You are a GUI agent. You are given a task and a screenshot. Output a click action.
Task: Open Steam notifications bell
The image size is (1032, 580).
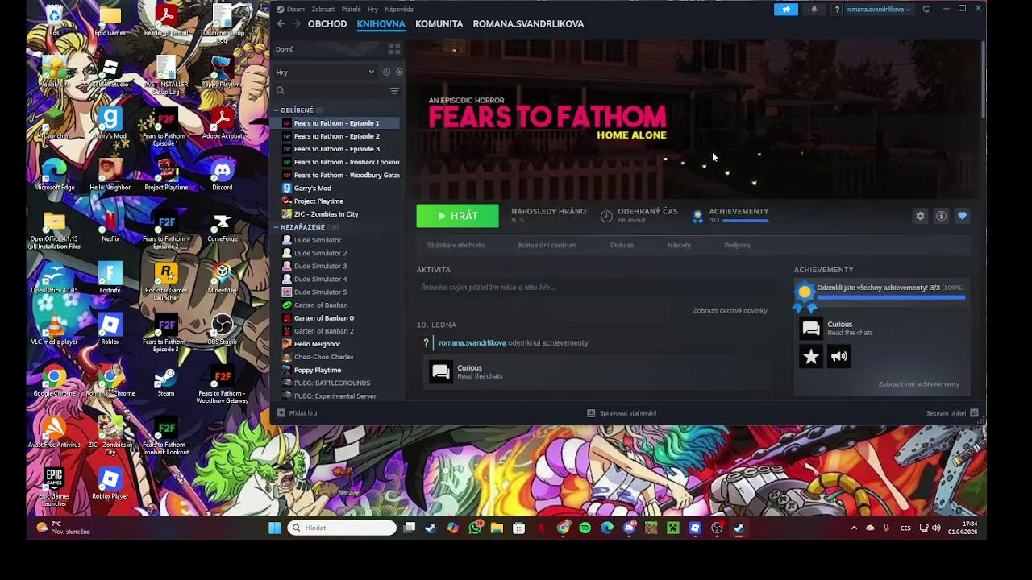click(x=814, y=10)
